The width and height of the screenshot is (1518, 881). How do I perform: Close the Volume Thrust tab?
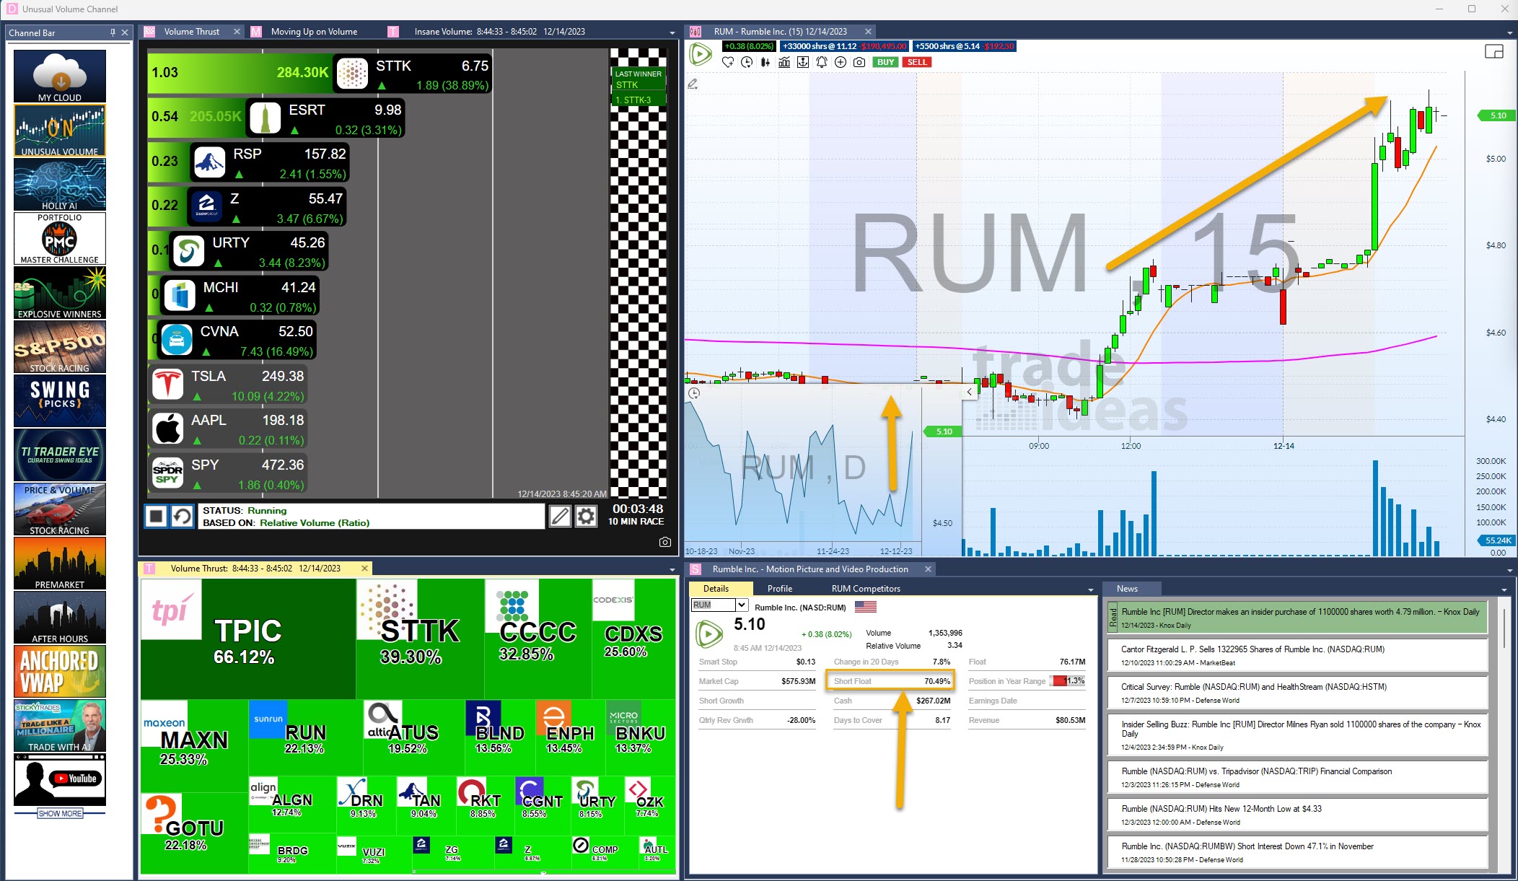tap(237, 32)
